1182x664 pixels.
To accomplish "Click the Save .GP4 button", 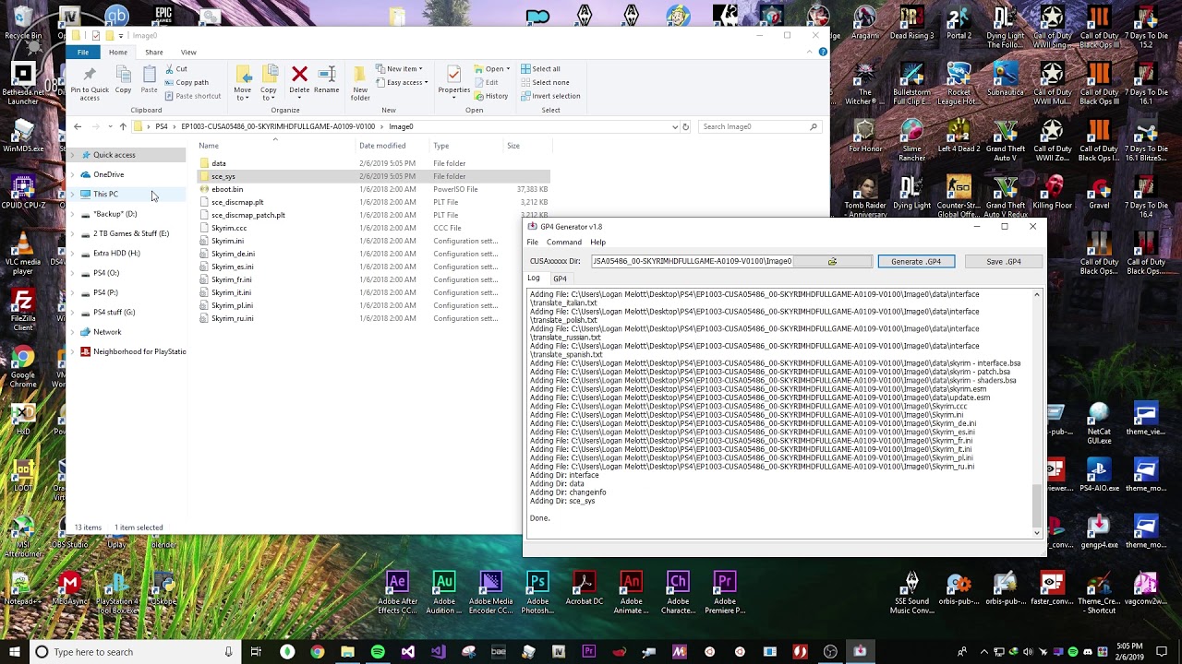I will coord(1004,262).
